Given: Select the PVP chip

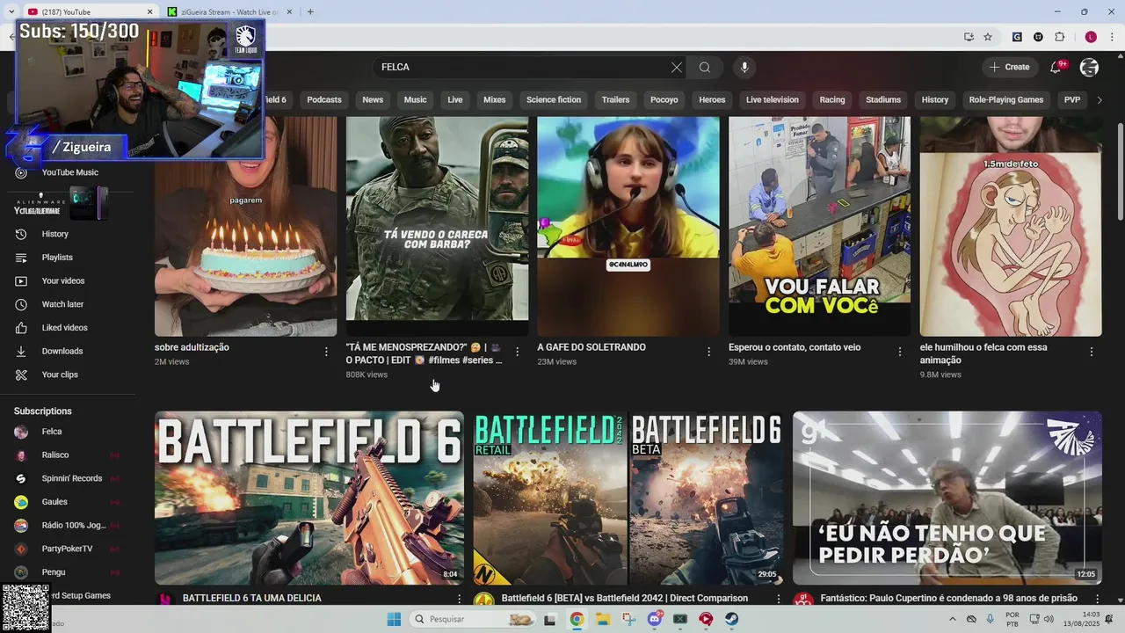Looking at the screenshot, I should [x=1072, y=99].
